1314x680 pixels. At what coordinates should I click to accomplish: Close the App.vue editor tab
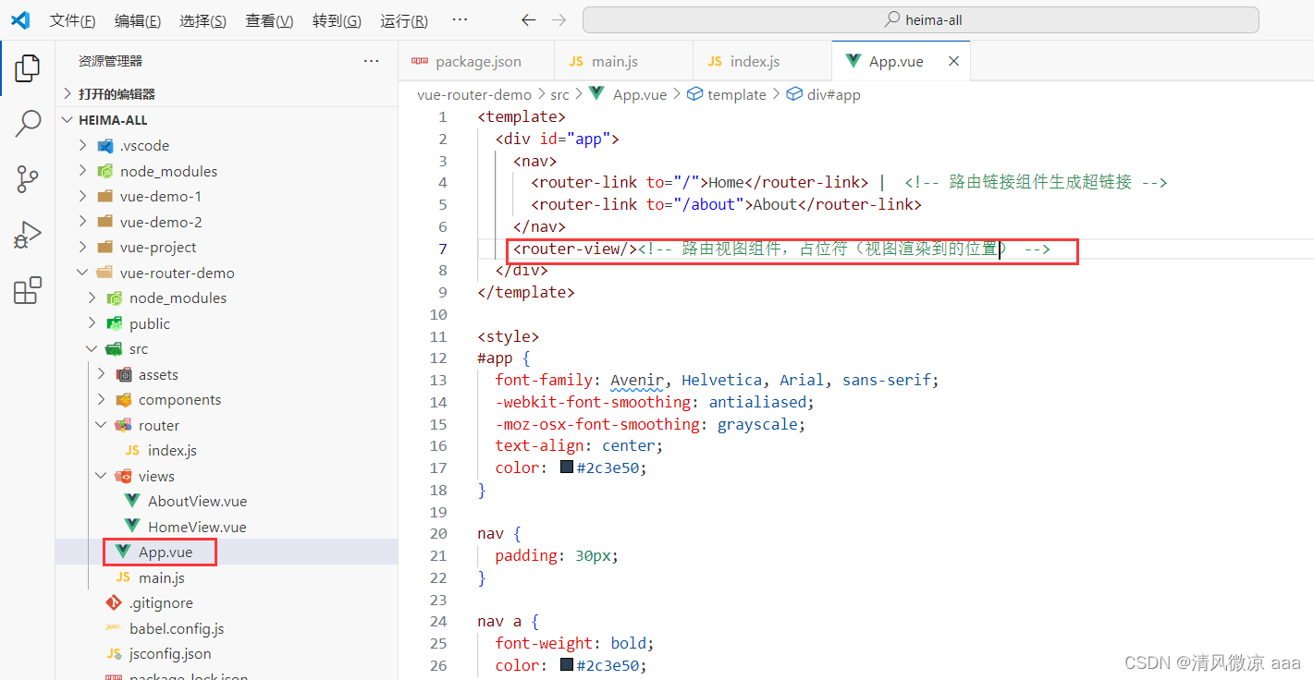953,61
